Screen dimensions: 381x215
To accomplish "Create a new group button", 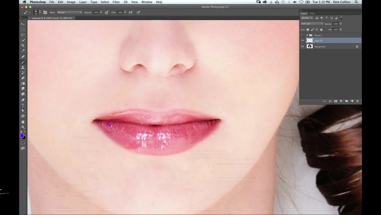I will click(x=346, y=101).
